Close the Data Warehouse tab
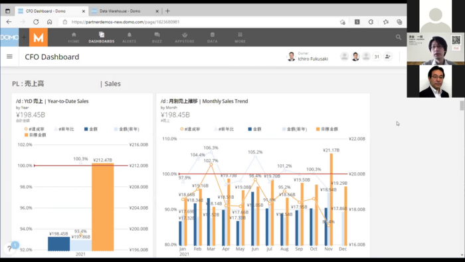 (157, 11)
